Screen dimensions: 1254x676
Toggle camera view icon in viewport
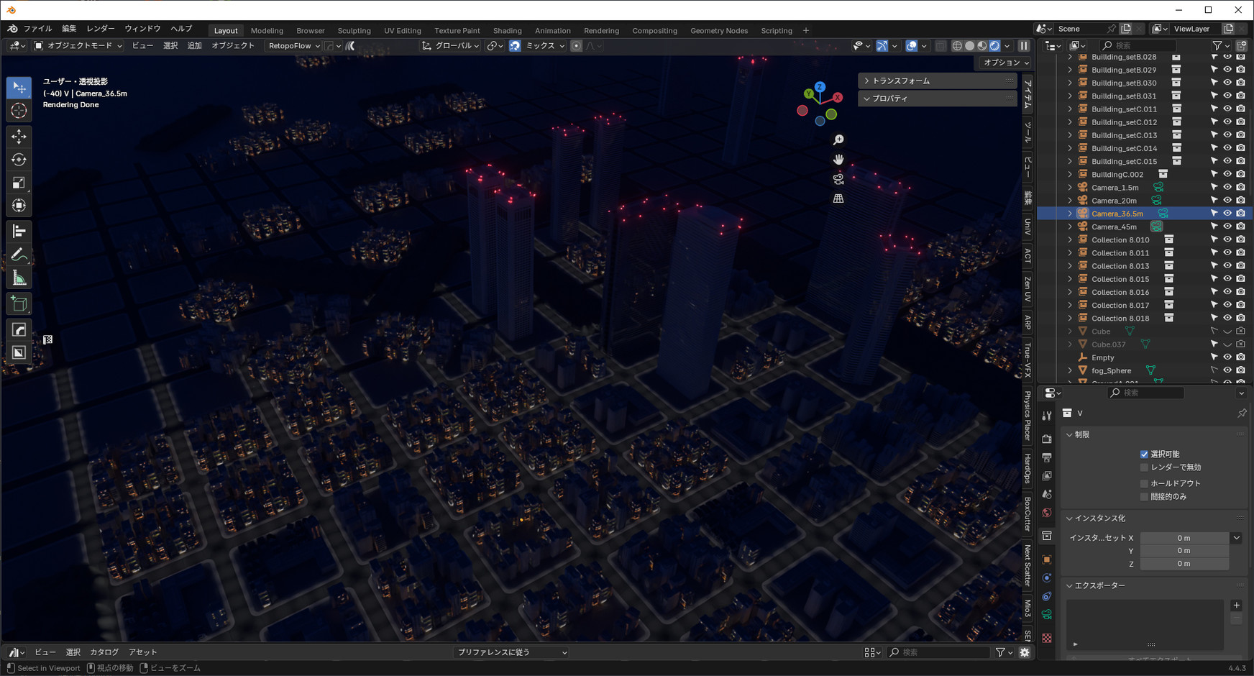coord(838,178)
